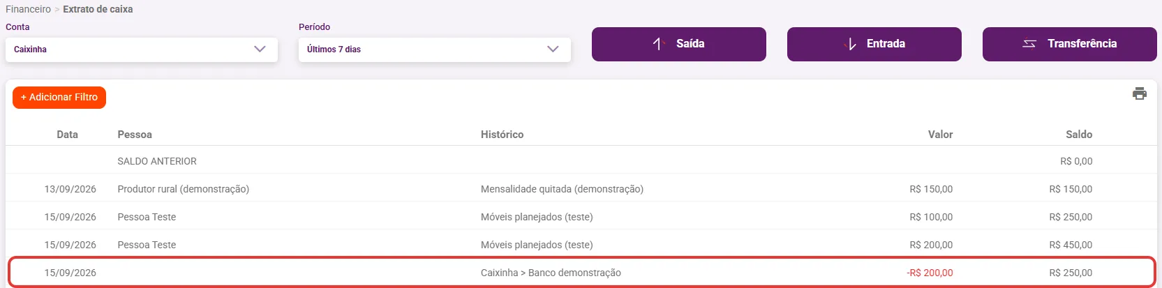Click Móveis planejados in the R$ 450,00 row
The height and width of the screenshot is (288, 1162).
pyautogui.click(x=537, y=245)
